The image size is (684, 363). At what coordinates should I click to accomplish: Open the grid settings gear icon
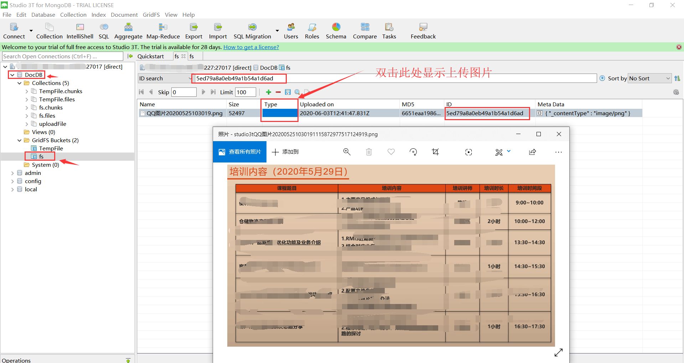(x=676, y=92)
